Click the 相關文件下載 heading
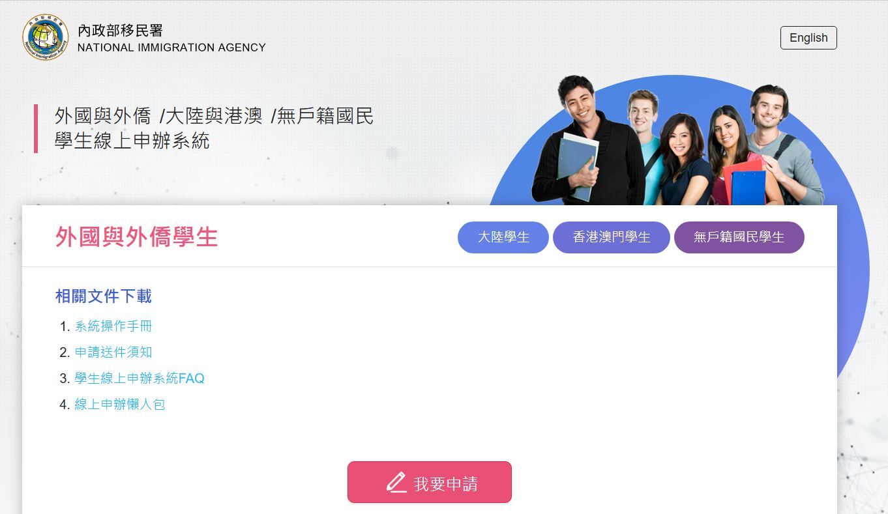Viewport: 888px width, 514px height. tap(104, 296)
